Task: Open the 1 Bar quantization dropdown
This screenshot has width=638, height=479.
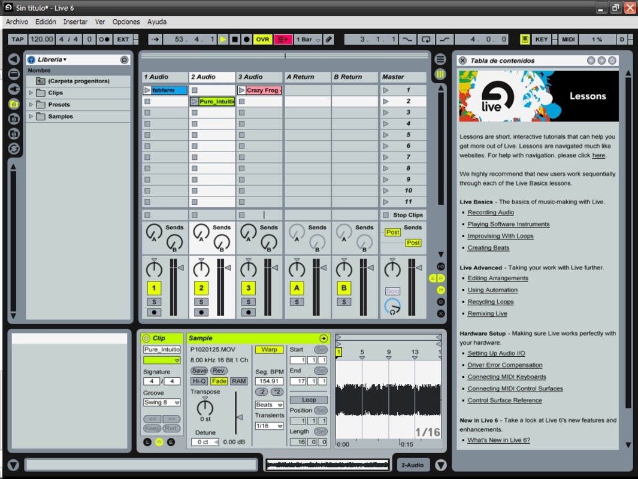Action: tap(308, 40)
